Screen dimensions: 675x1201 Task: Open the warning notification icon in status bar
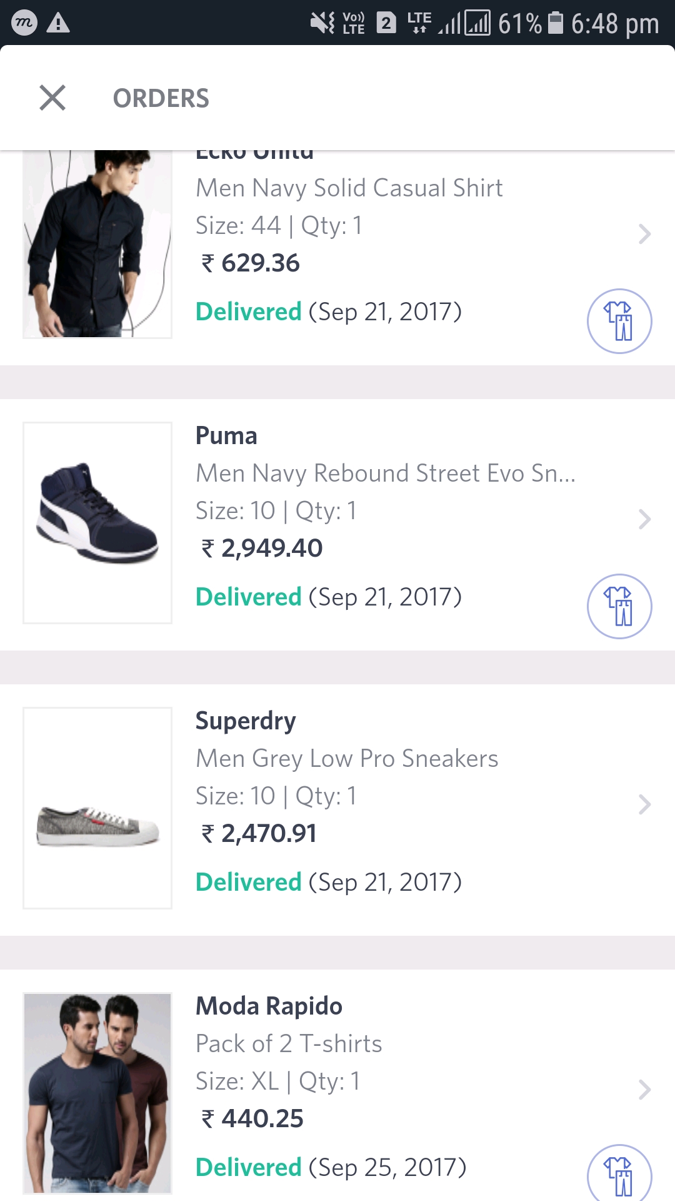[x=58, y=24]
